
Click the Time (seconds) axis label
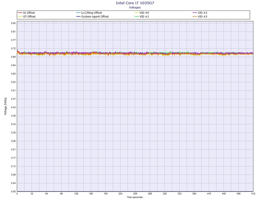(135, 197)
